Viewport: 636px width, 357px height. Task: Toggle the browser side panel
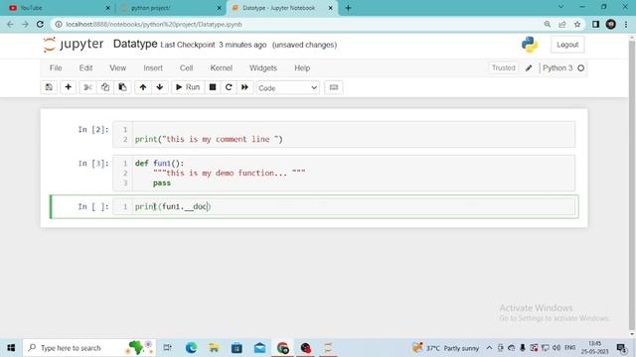pyautogui.click(x=595, y=24)
